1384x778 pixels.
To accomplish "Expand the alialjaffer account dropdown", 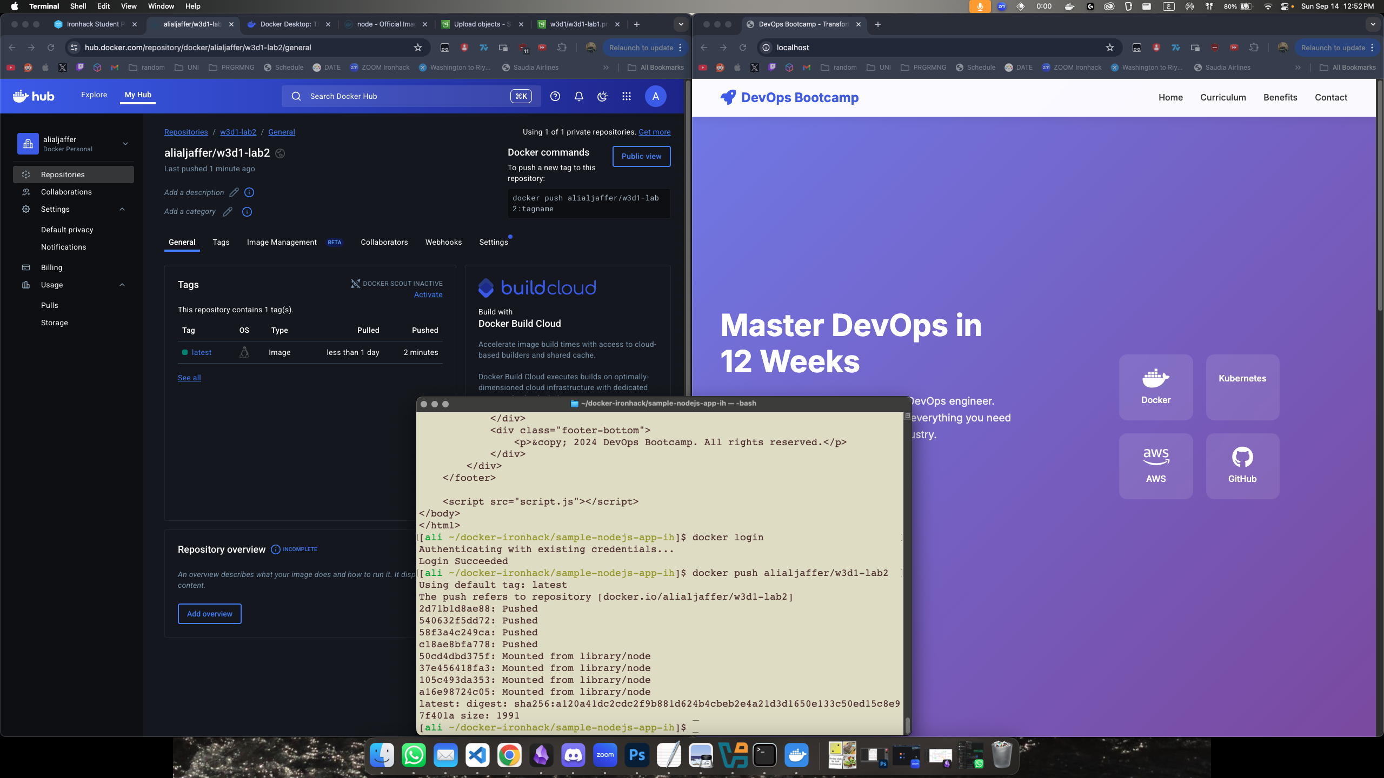I will [124, 144].
